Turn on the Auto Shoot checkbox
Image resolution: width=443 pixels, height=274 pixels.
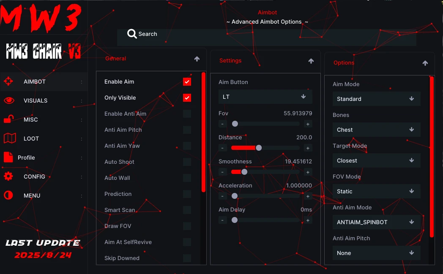point(187,162)
